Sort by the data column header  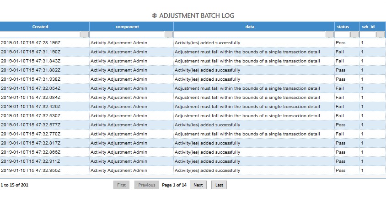click(x=250, y=27)
